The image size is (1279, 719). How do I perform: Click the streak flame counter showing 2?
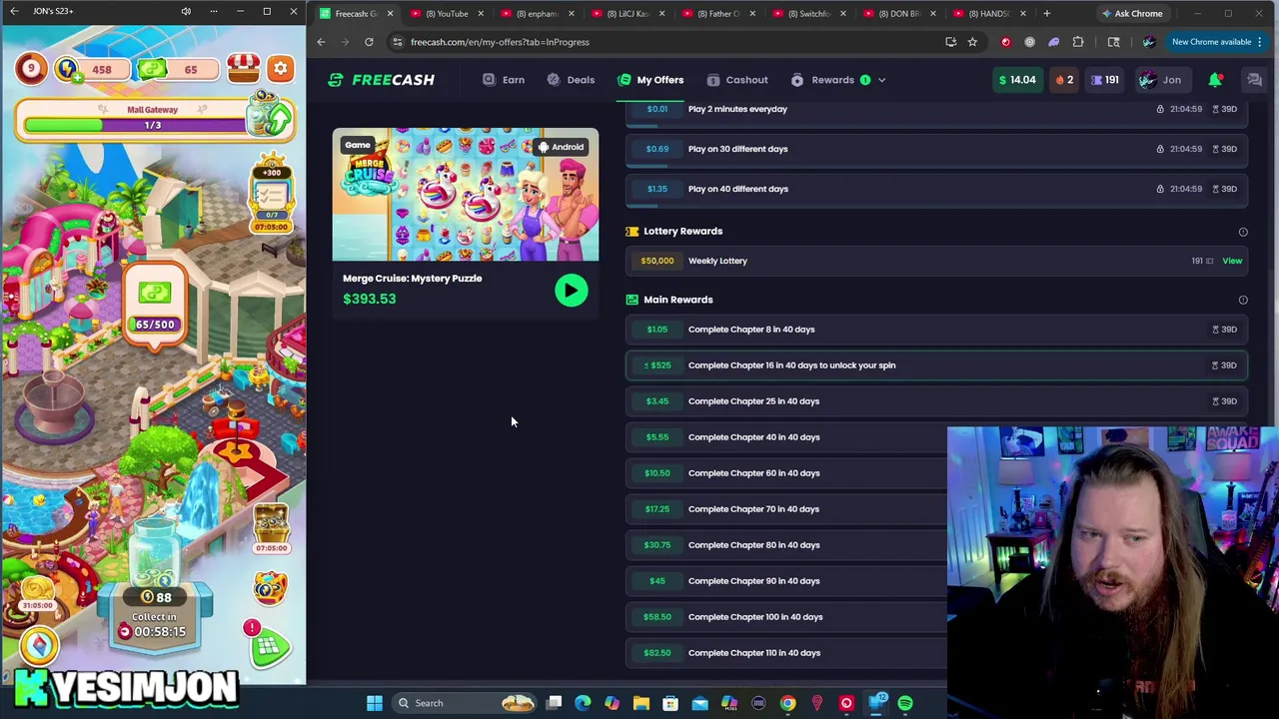point(1064,80)
